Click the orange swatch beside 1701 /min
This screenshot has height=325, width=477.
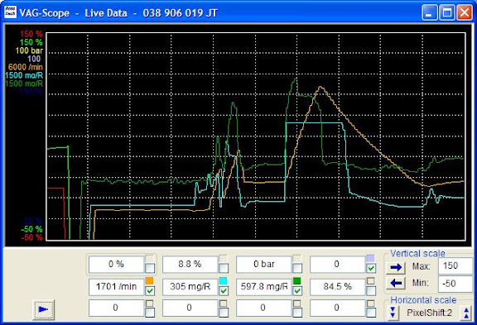pos(149,280)
